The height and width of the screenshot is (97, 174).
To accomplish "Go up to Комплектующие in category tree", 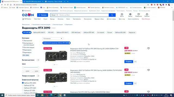I will click(x=29, y=47).
